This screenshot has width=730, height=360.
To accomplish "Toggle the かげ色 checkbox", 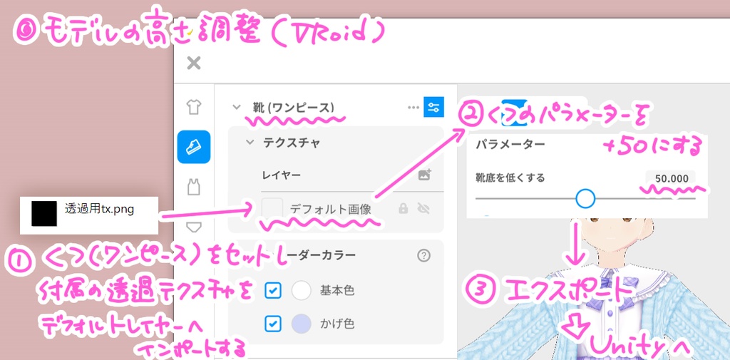I will [273, 324].
